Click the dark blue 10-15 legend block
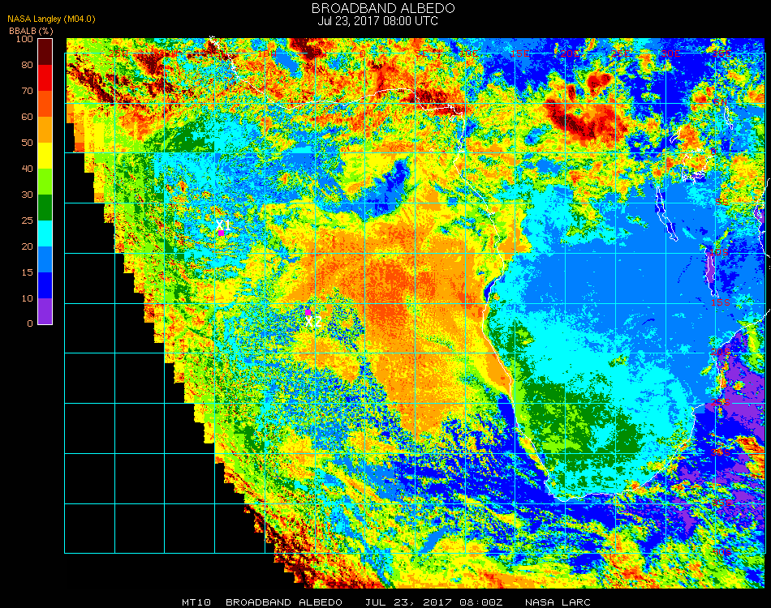The width and height of the screenshot is (771, 608). [45, 285]
